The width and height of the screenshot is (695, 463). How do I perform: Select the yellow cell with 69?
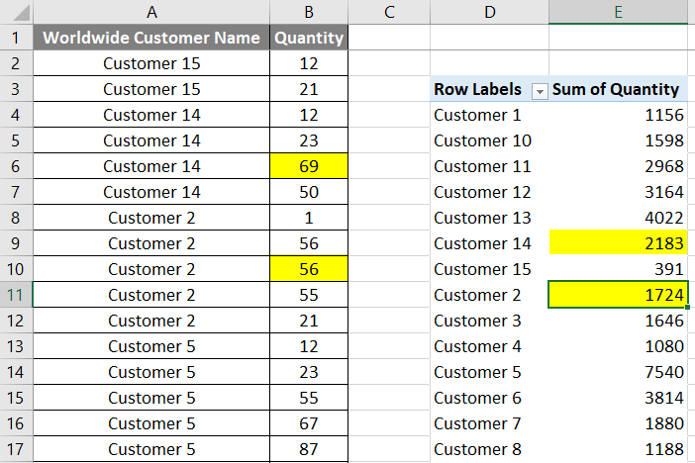[309, 166]
